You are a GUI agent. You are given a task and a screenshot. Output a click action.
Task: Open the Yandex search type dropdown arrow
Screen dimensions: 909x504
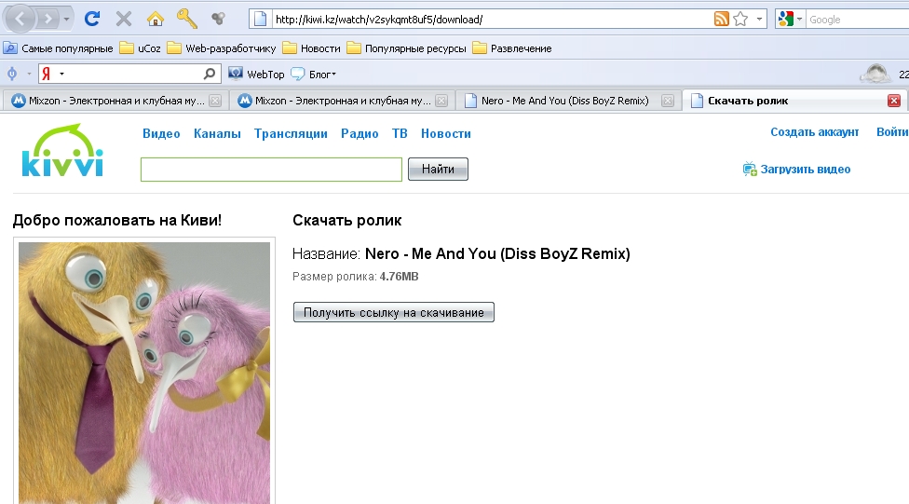61,74
